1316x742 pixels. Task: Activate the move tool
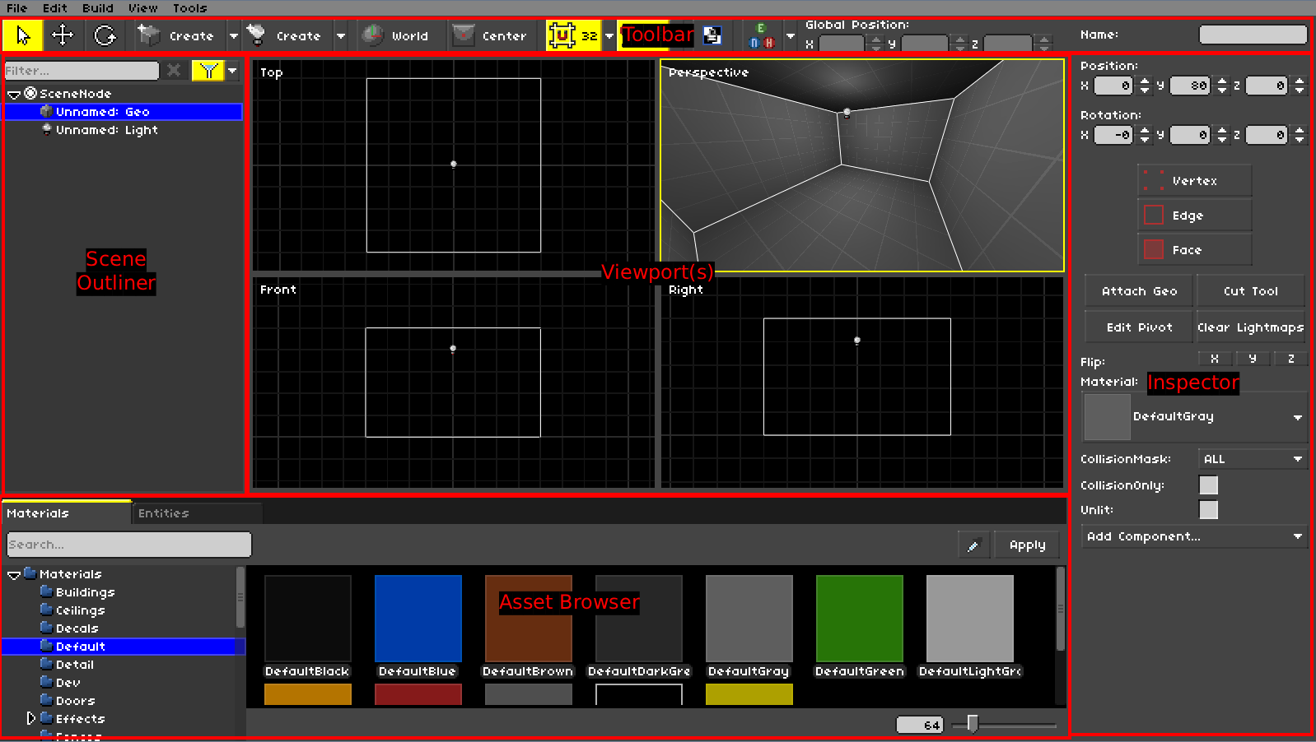click(x=63, y=35)
